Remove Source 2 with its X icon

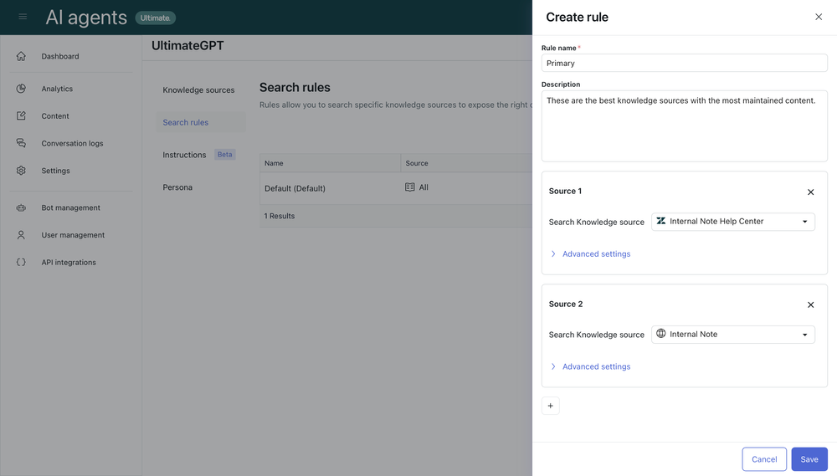pyautogui.click(x=810, y=305)
